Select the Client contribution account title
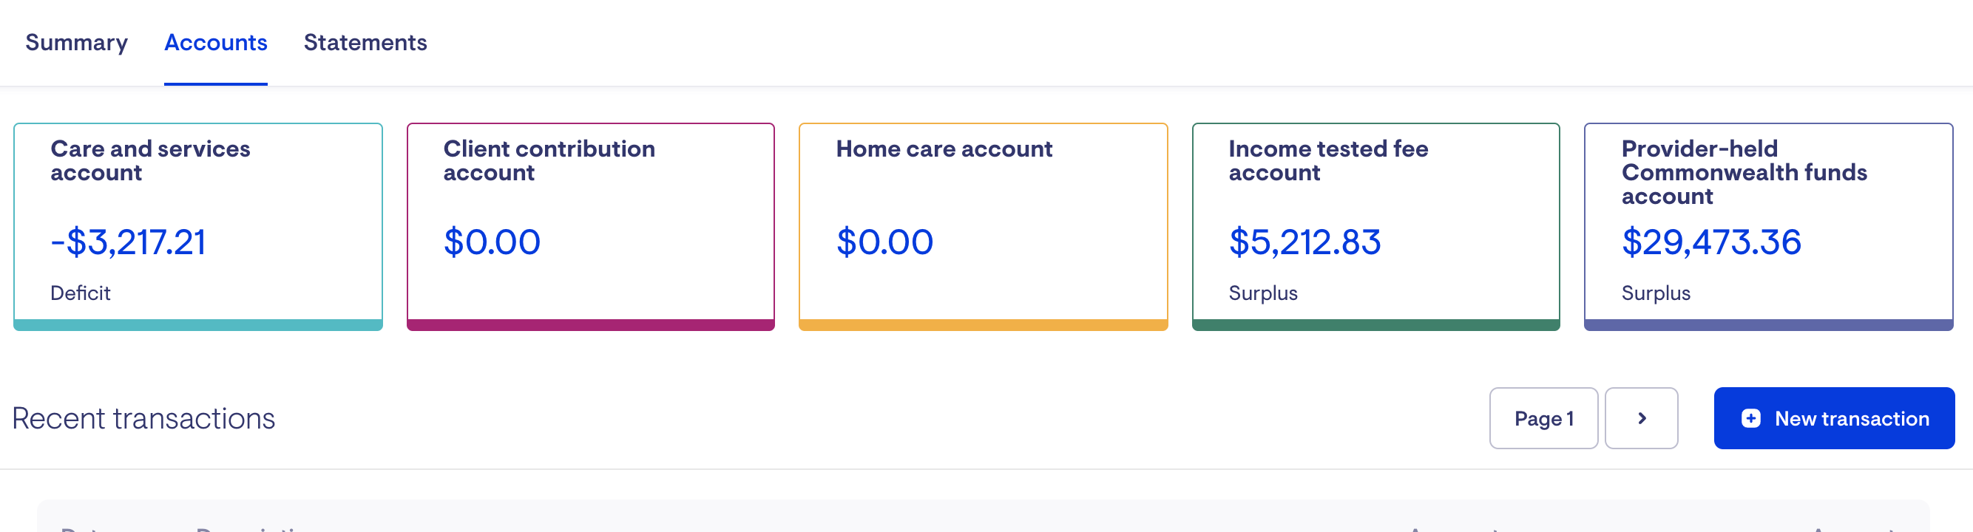1973x532 pixels. pos(549,161)
